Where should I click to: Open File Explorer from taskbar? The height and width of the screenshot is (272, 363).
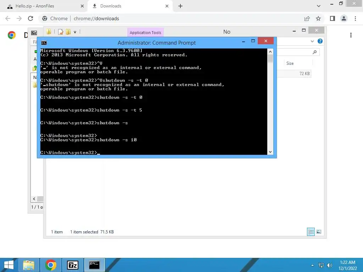tap(28, 265)
